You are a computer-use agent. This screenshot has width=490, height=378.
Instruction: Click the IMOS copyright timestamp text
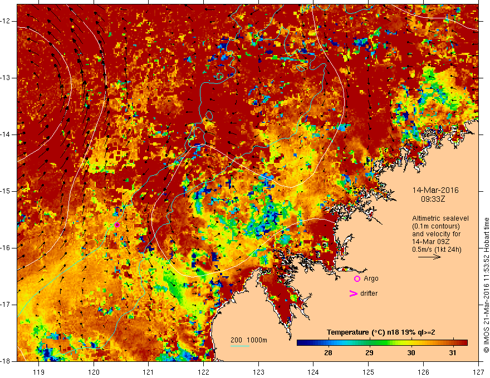pyautogui.click(x=486, y=285)
